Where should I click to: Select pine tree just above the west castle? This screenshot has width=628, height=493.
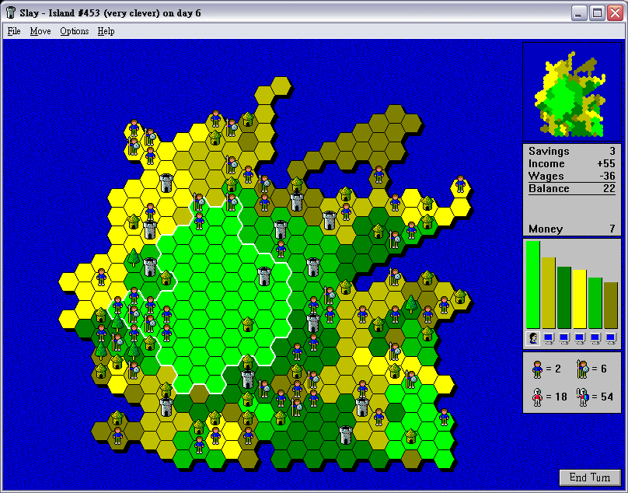[134, 257]
